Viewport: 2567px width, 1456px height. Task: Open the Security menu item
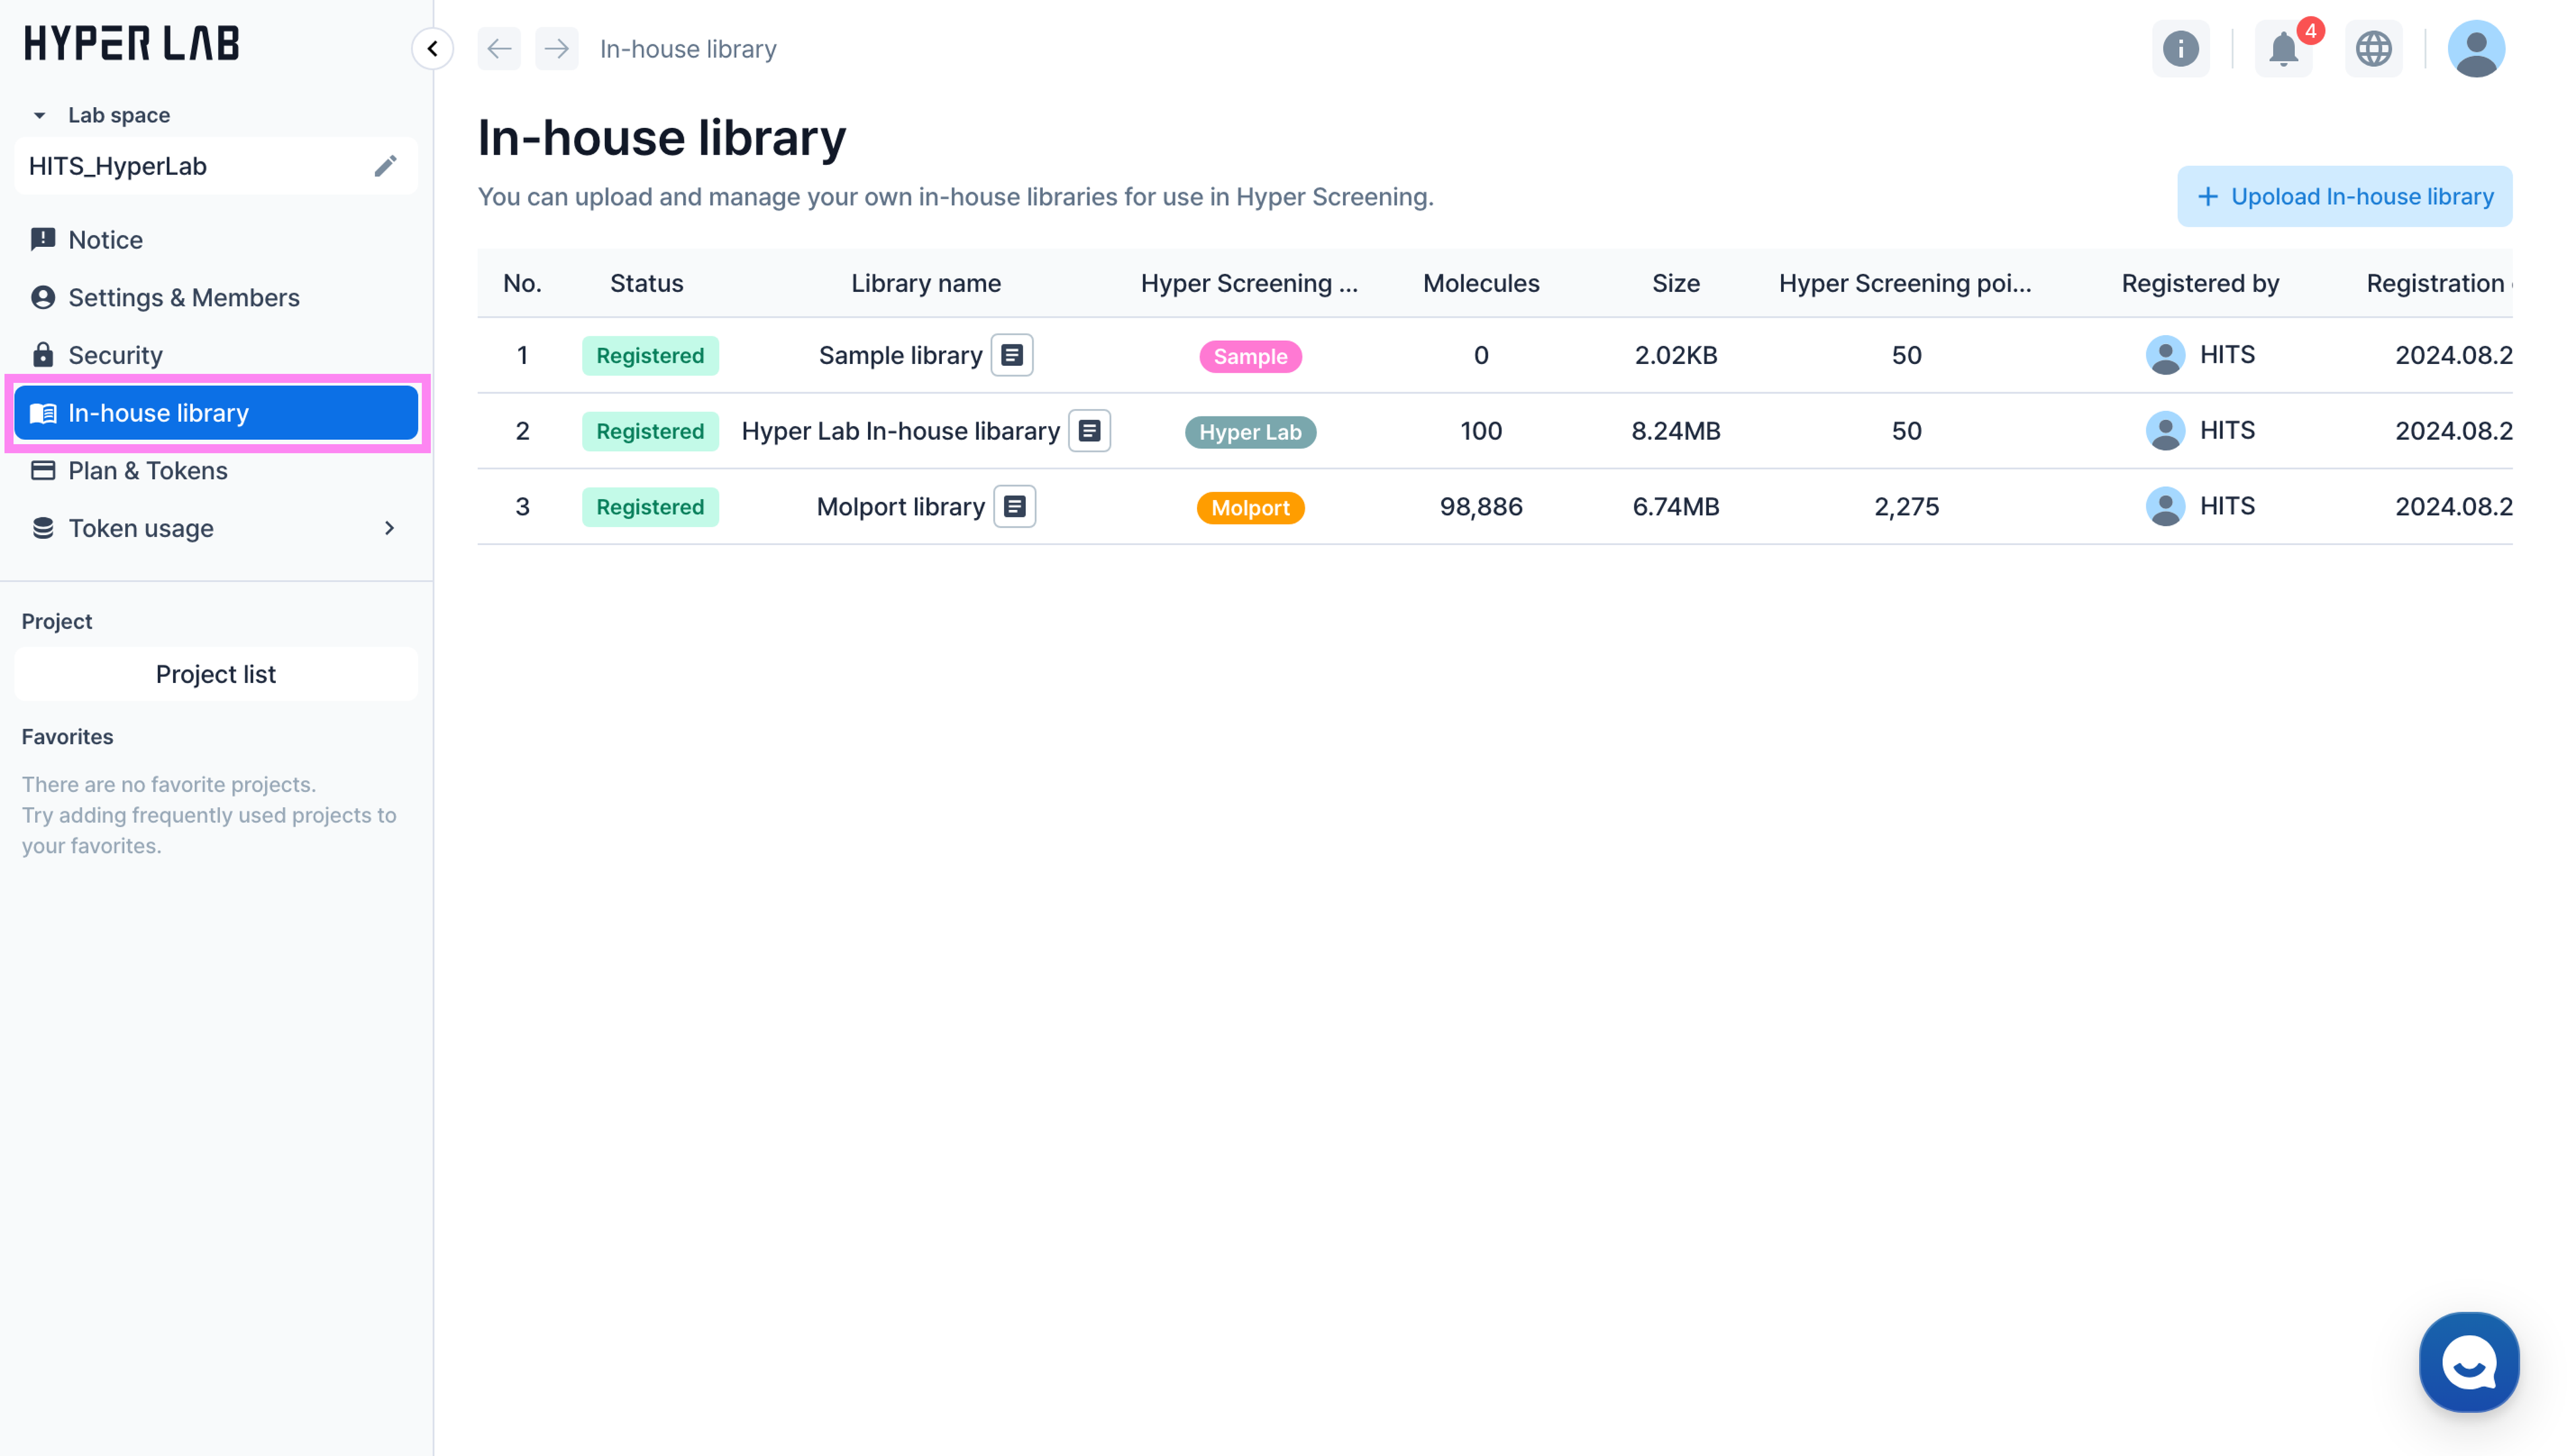114,355
